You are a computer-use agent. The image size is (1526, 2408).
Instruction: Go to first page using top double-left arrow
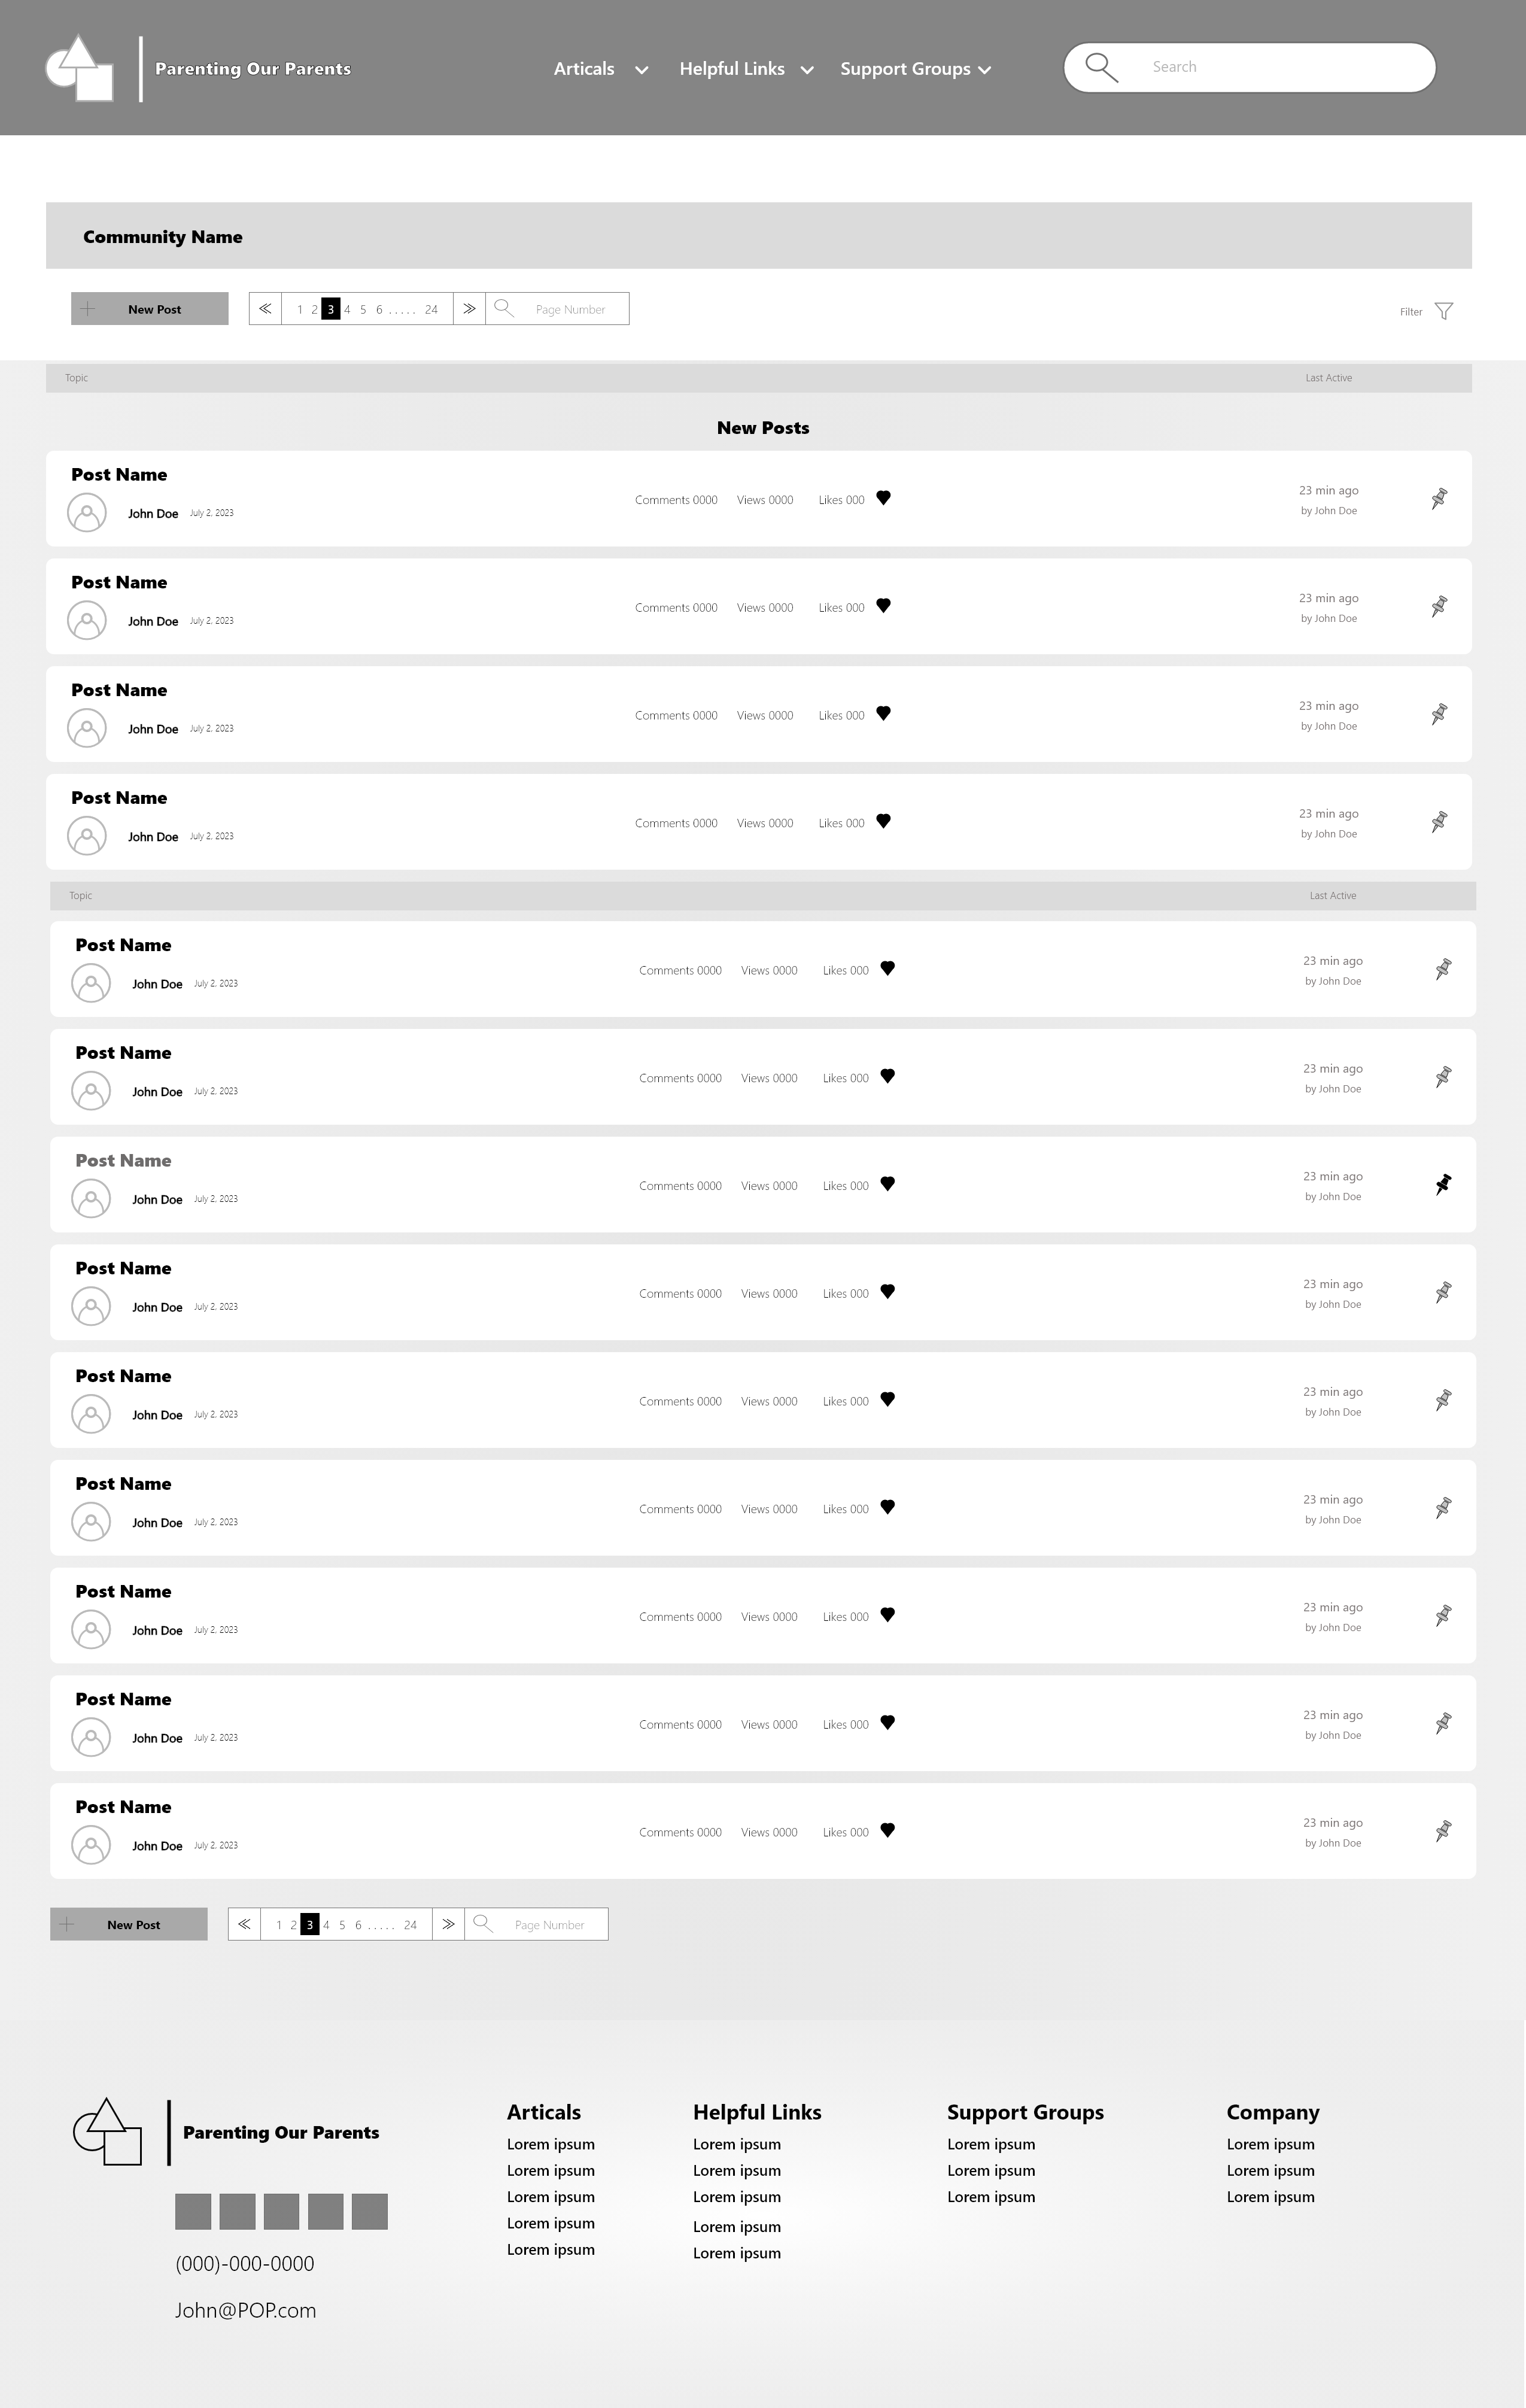265,309
